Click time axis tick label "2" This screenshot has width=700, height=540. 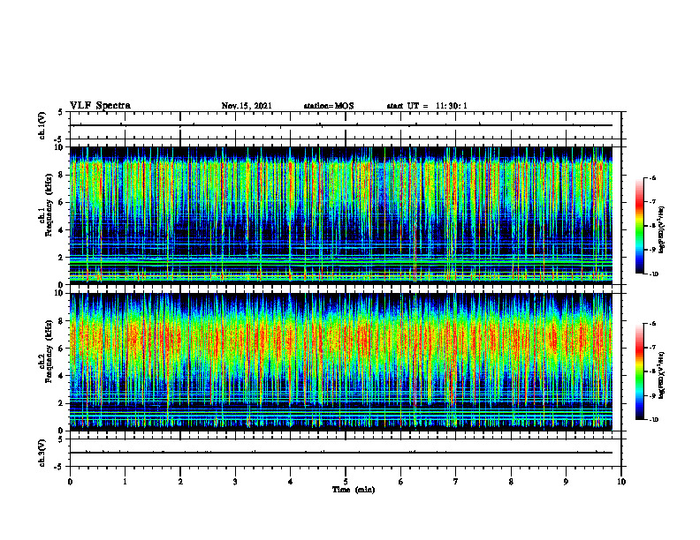tap(180, 482)
